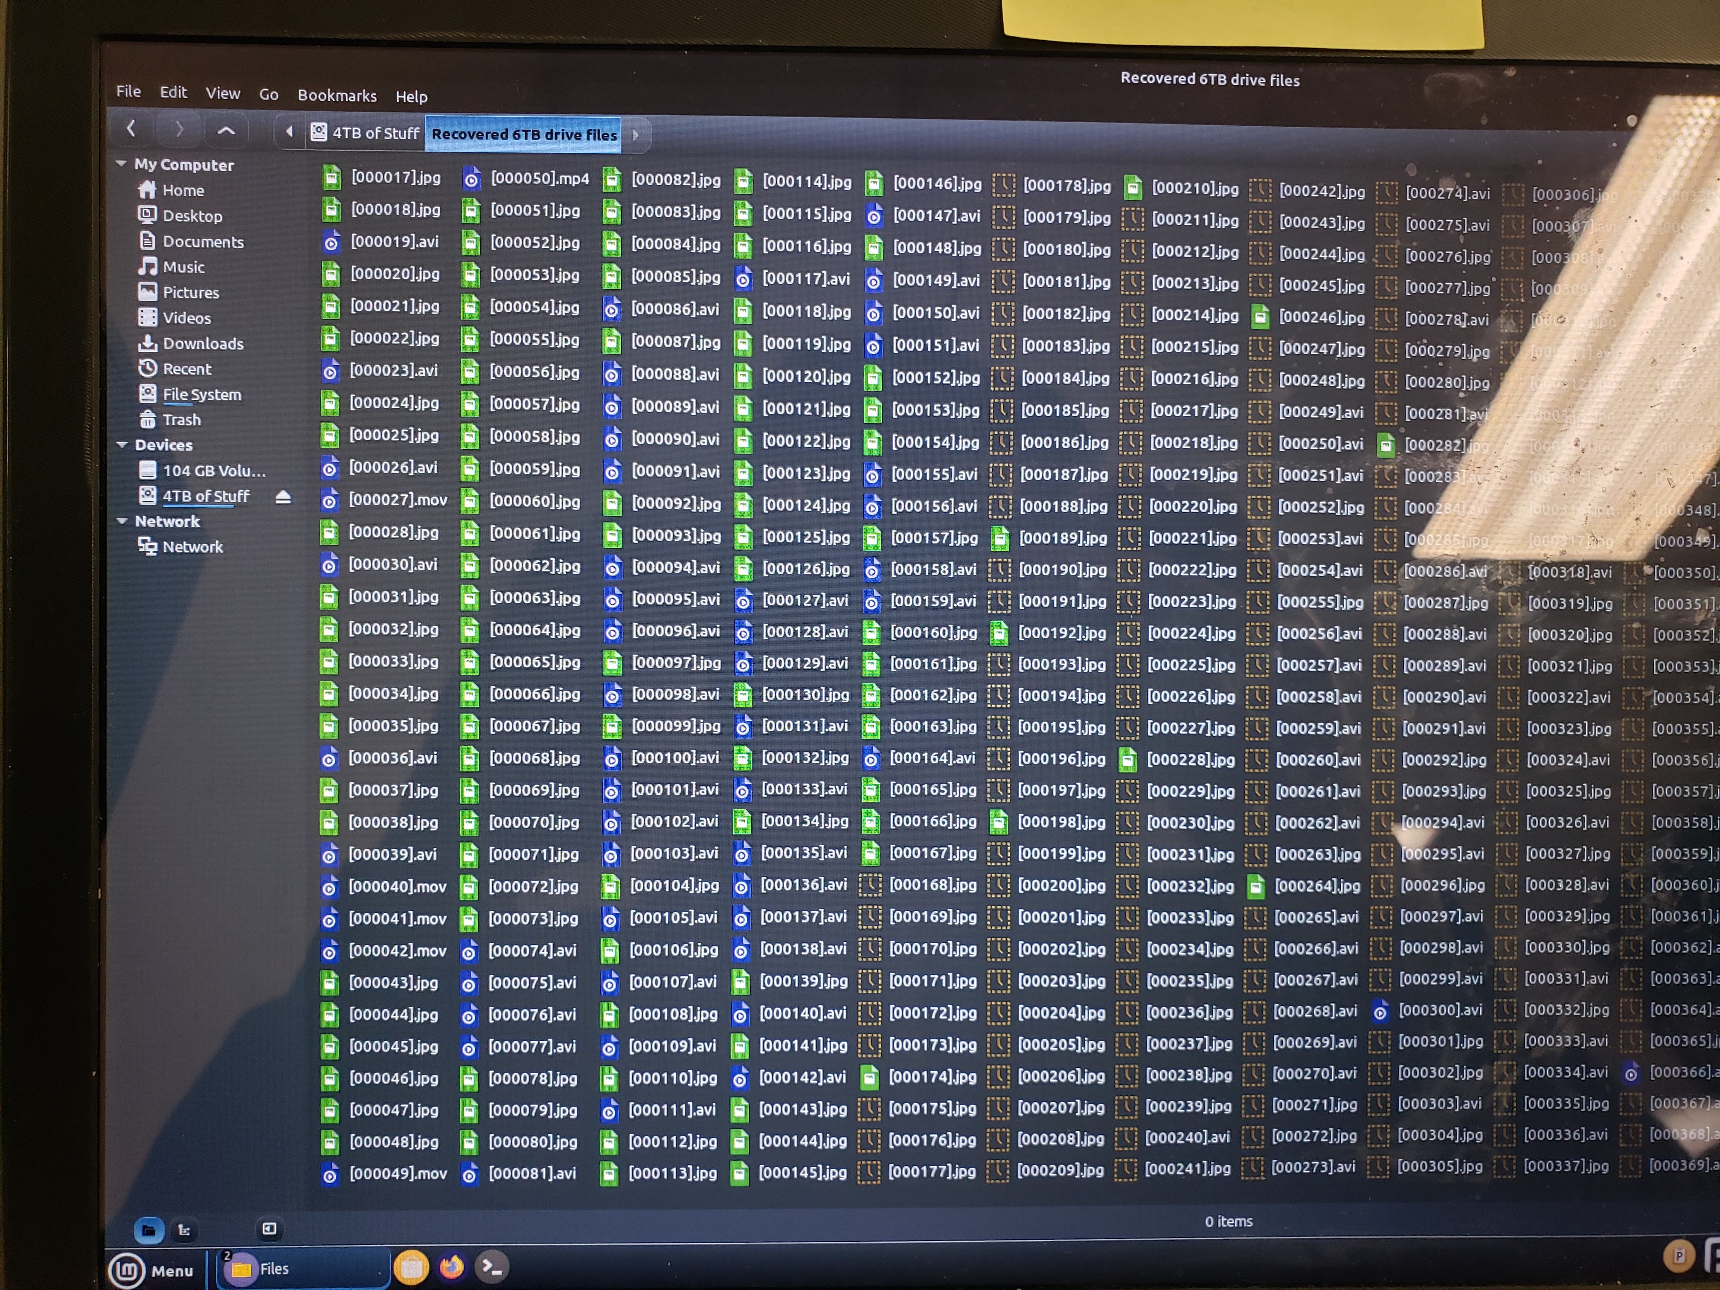Image resolution: width=1720 pixels, height=1290 pixels.
Task: Go up to parent folder
Action: tap(226, 131)
